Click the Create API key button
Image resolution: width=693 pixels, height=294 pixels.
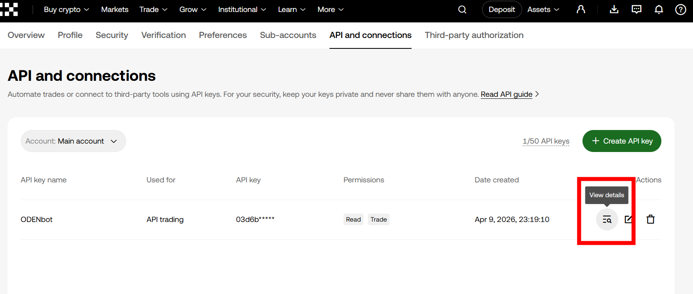click(x=621, y=141)
